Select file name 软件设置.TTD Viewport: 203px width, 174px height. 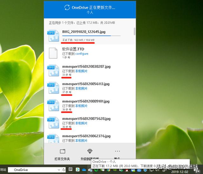[x=73, y=49]
